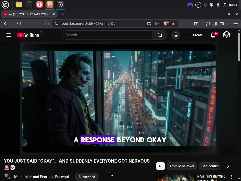Click the OBS recording tray icon
The width and height of the screenshot is (241, 181).
(x=198, y=5)
